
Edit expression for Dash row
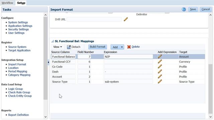(160, 72)
